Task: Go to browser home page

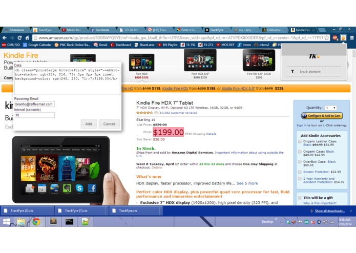Action: (x=27, y=38)
